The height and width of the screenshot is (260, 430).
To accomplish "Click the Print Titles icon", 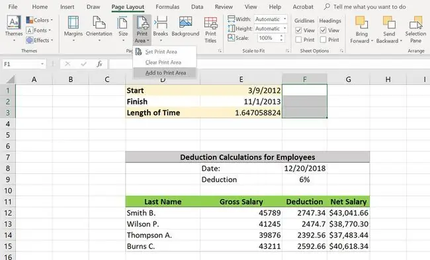I will point(210,22).
